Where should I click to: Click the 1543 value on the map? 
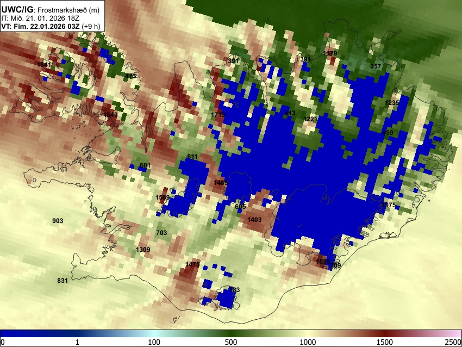(x=110, y=114)
